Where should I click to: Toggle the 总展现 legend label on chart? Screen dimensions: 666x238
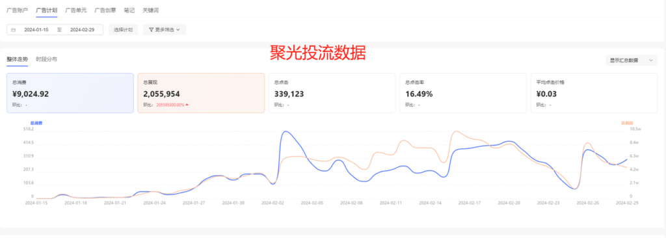[627, 123]
